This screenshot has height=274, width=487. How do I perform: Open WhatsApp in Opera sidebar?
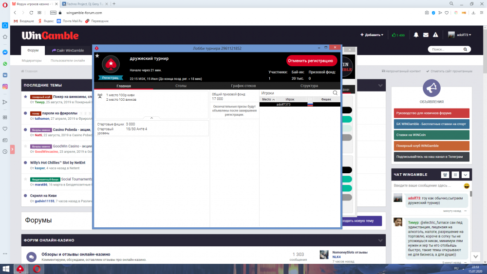point(5,64)
